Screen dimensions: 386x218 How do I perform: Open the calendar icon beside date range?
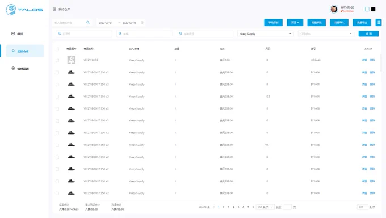[142, 22]
